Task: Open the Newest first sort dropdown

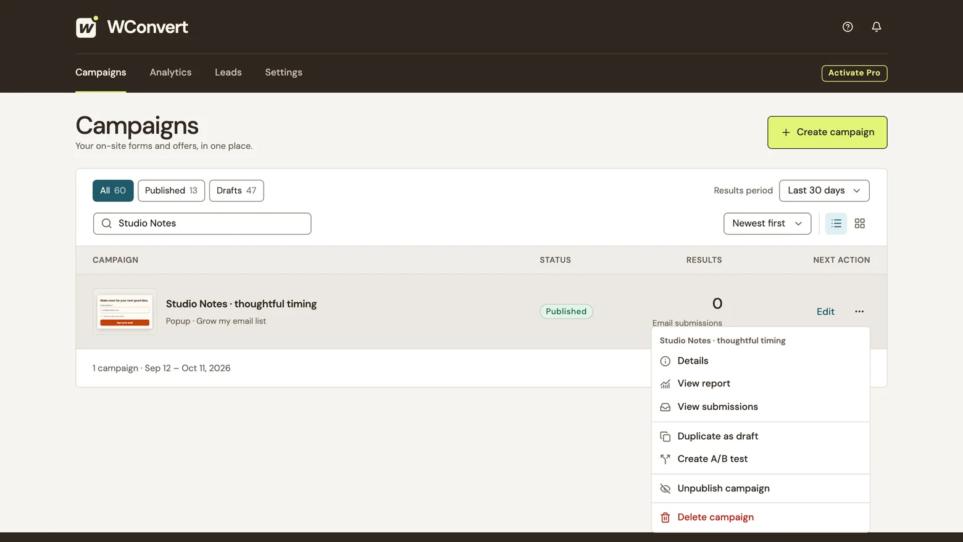Action: [767, 223]
